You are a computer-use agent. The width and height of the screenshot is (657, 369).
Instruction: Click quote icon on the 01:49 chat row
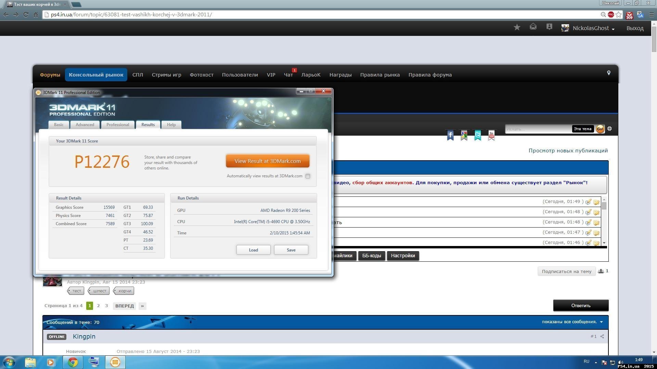pyautogui.click(x=588, y=202)
